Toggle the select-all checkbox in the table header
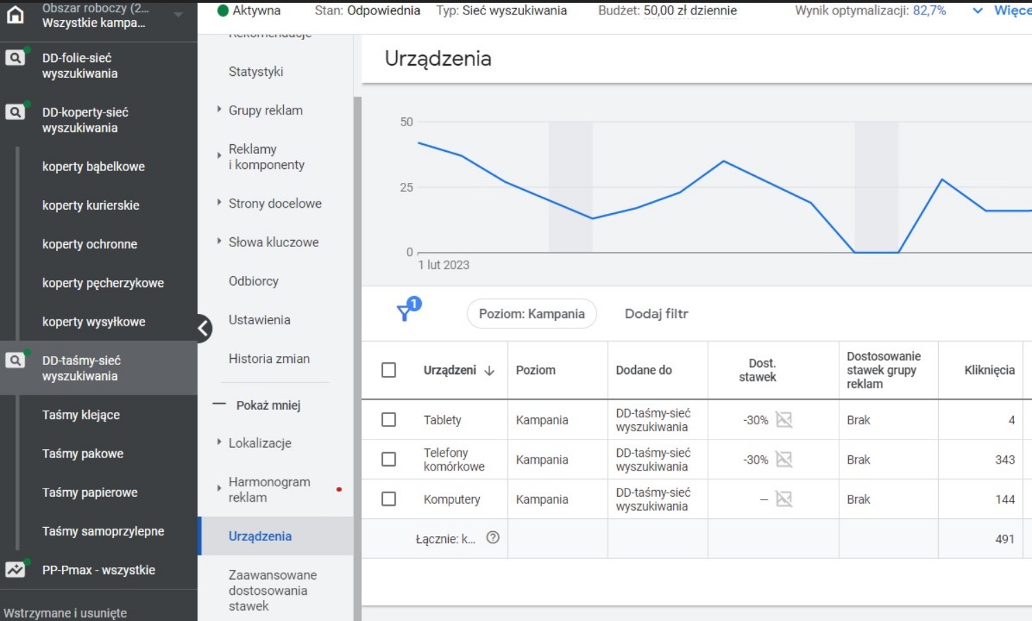Screen dimensions: 1032x621 click(x=389, y=370)
